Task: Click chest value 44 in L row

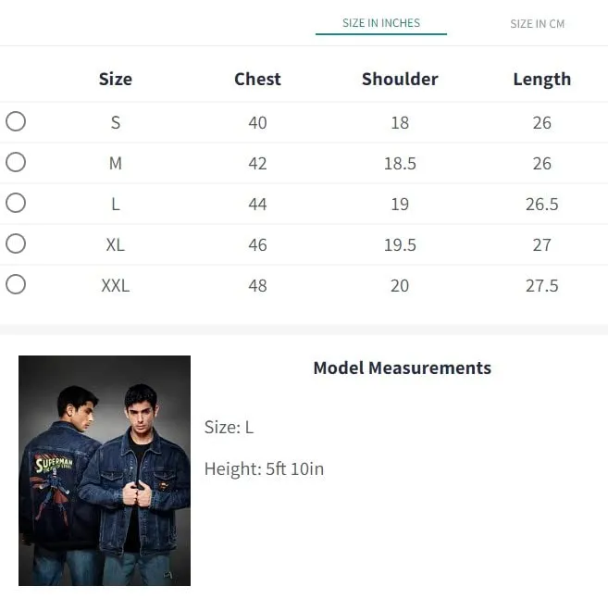Action: point(257,205)
